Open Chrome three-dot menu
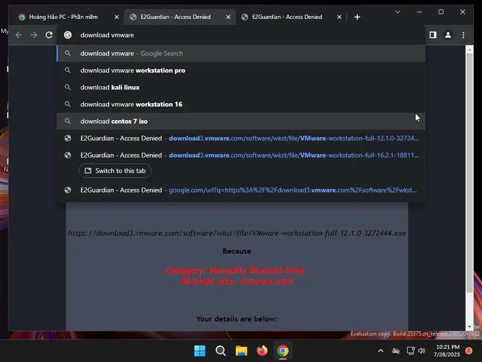This screenshot has width=482, height=362. 463,35
